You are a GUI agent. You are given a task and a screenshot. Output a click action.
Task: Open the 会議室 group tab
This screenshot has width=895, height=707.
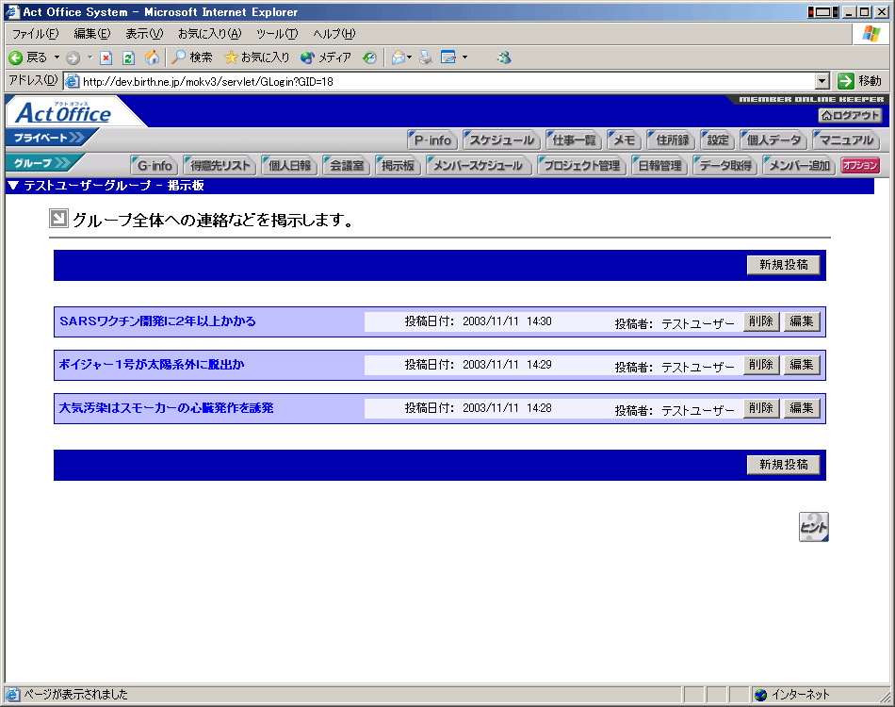click(346, 166)
